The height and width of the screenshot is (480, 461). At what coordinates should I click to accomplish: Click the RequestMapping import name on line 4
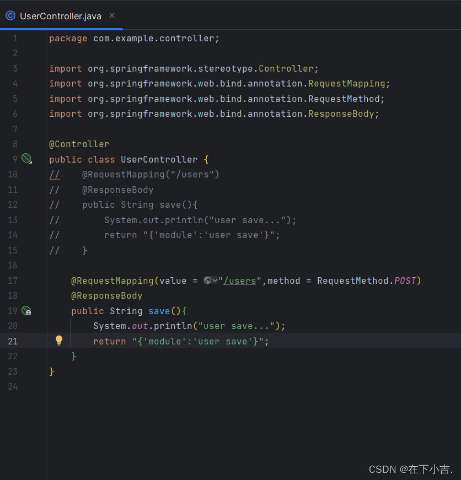pos(347,84)
